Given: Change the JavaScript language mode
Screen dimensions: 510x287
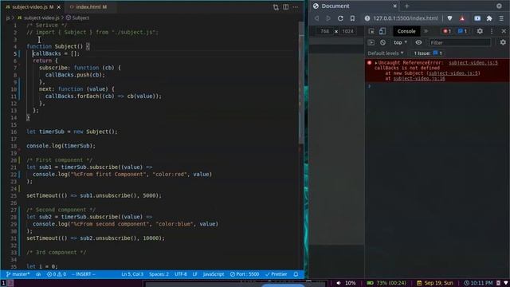Looking at the screenshot, I should click(x=214, y=274).
